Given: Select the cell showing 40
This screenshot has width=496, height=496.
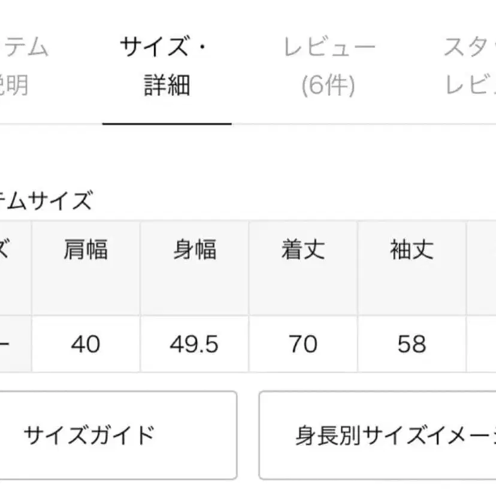Looking at the screenshot, I should pyautogui.click(x=85, y=345).
